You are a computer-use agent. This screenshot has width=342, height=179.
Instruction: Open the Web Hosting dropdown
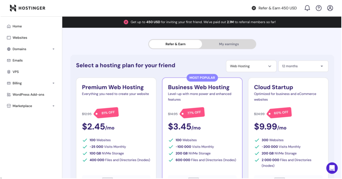point(251,66)
